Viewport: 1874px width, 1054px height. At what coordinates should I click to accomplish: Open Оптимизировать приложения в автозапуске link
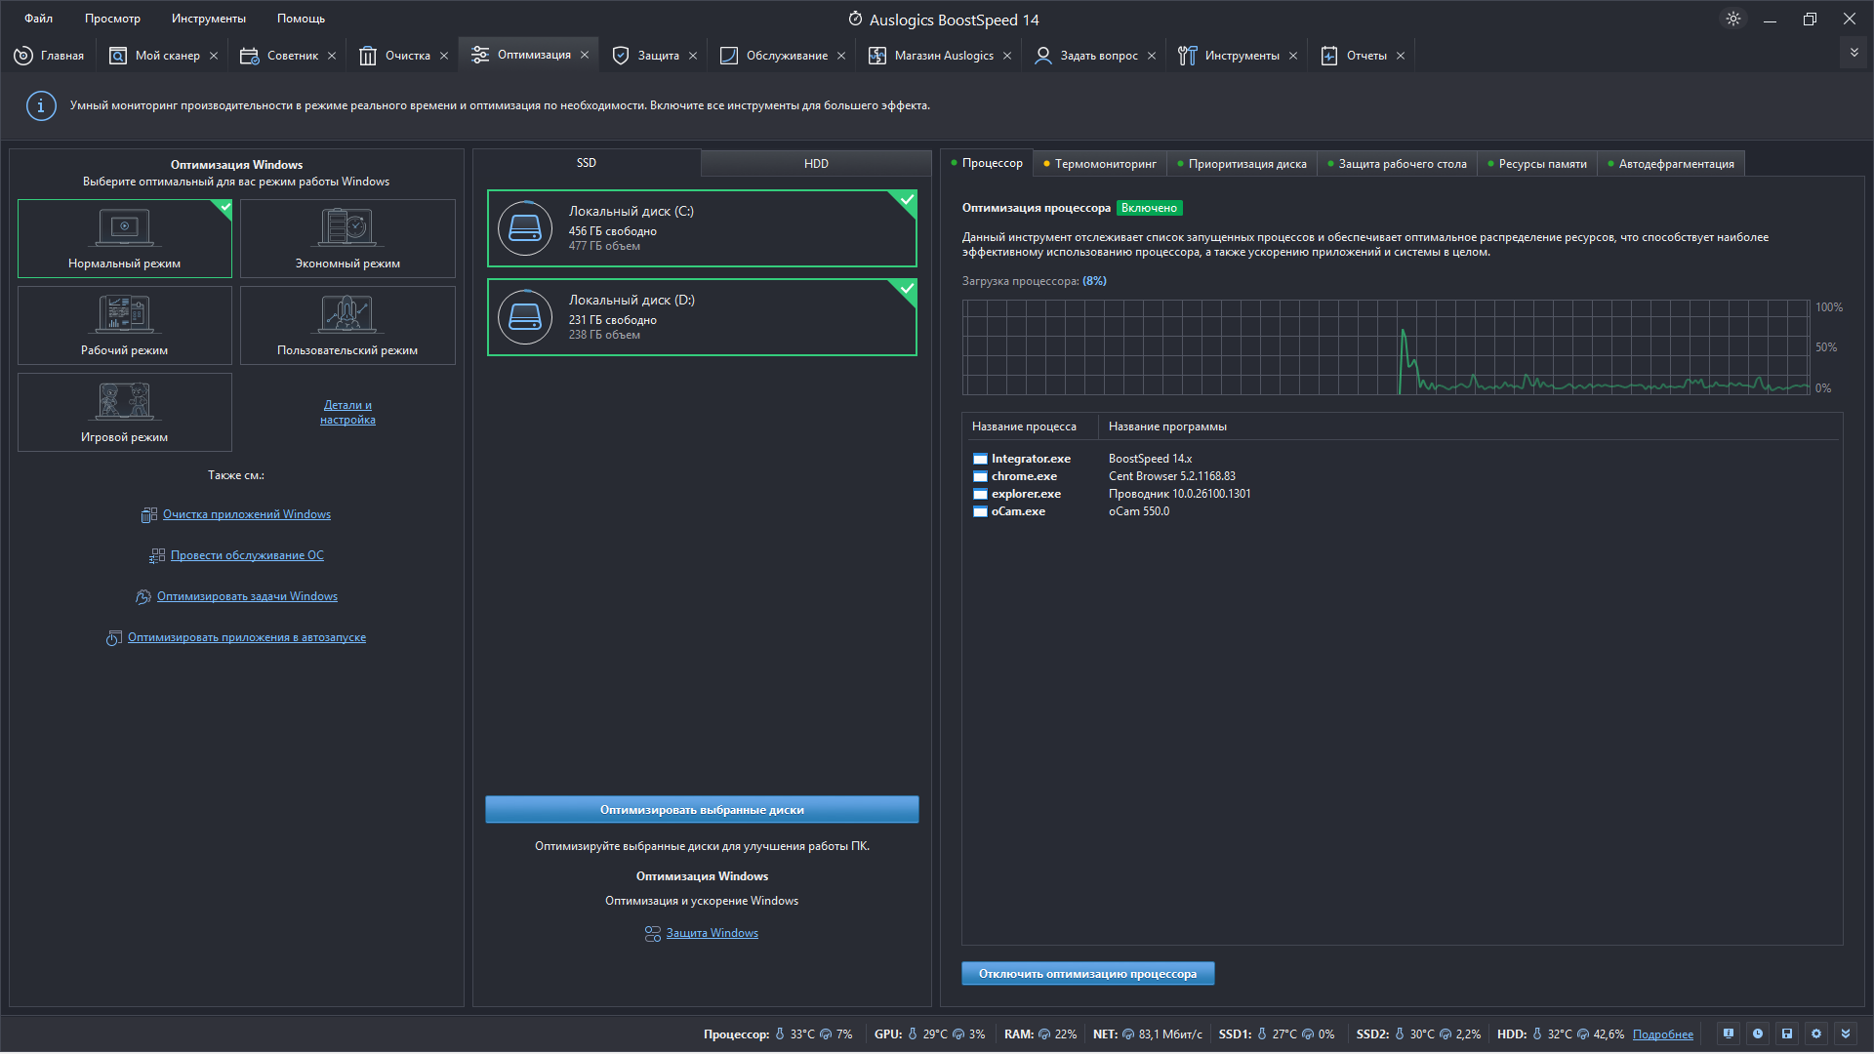(247, 637)
